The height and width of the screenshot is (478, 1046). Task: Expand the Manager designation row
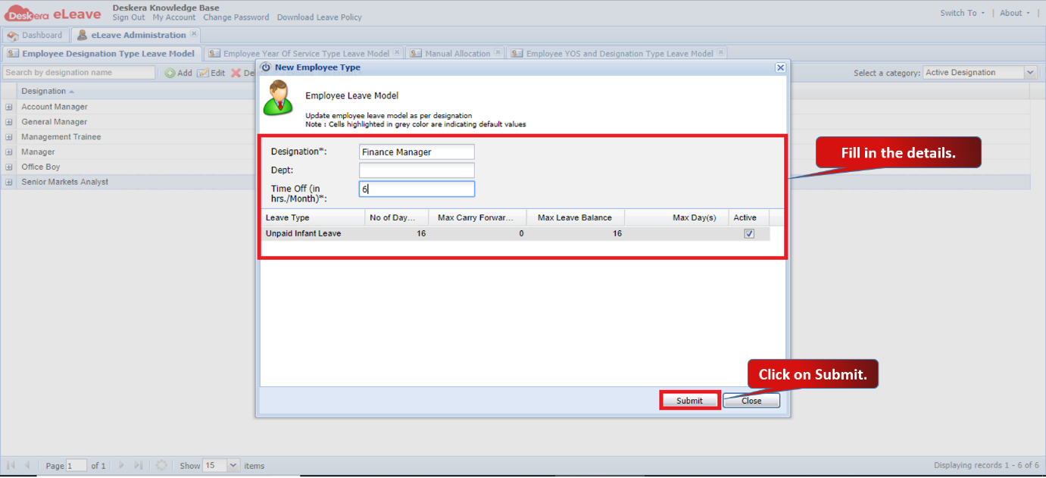[x=9, y=152]
